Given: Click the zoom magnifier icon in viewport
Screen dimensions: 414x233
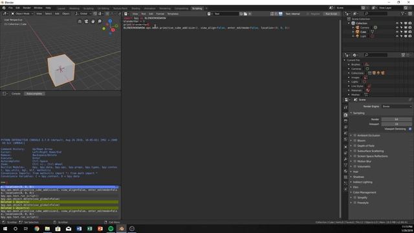Looking at the screenshot, I should coord(100,21).
